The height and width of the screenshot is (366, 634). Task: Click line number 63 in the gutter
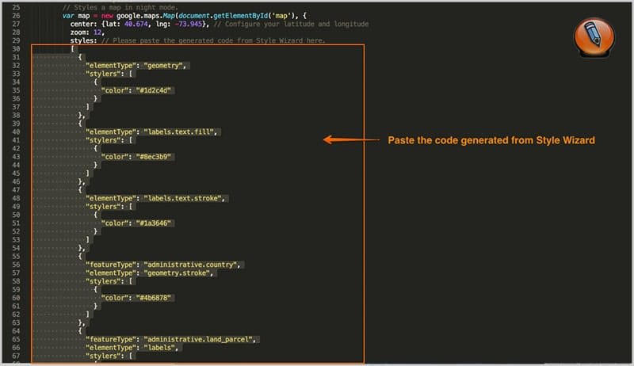(x=16, y=322)
